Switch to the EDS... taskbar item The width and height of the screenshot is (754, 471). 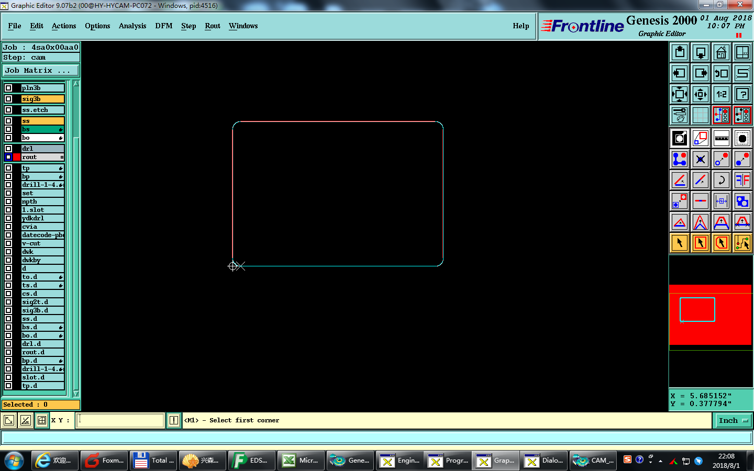click(x=252, y=461)
